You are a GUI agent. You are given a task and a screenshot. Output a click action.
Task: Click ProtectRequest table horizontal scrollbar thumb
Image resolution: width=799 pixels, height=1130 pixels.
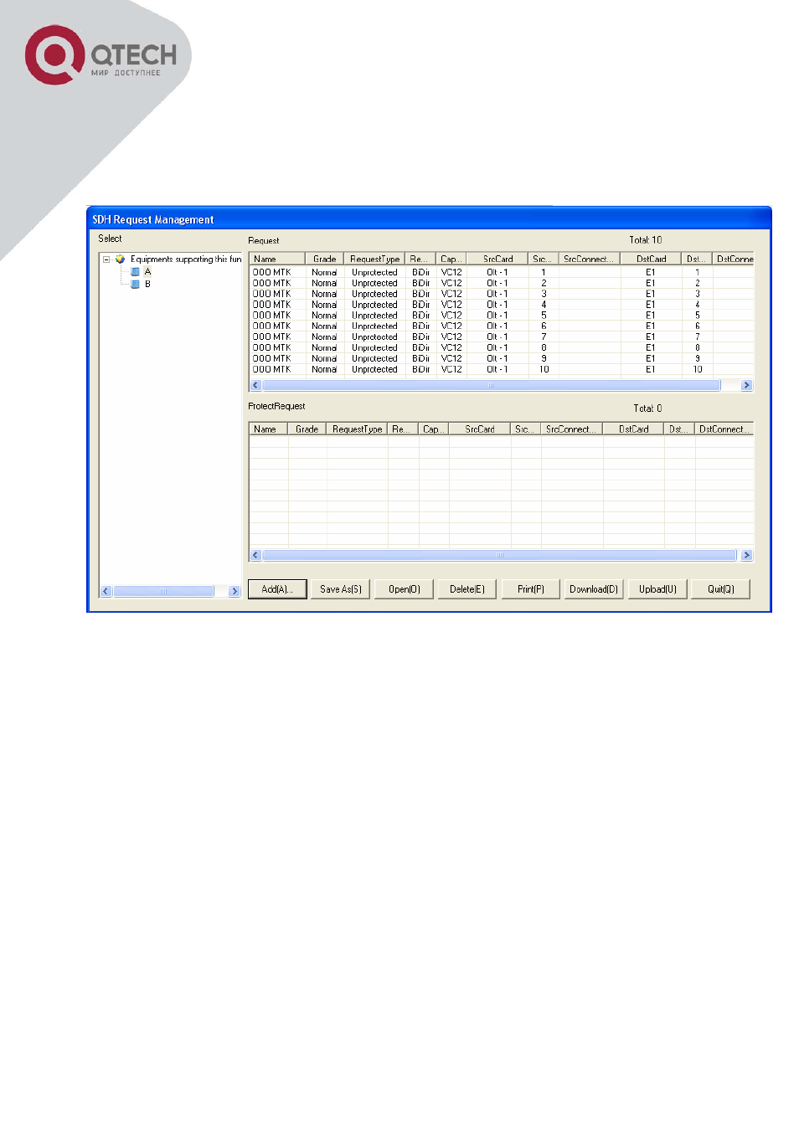coord(500,556)
